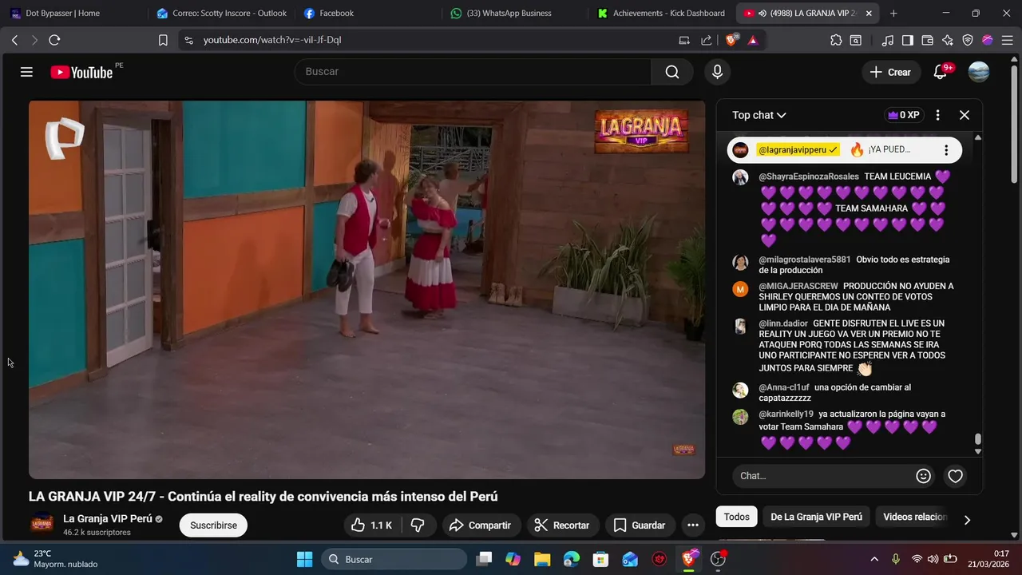1022x575 pixels.
Task: Open a new browser tab
Action: coord(893,13)
